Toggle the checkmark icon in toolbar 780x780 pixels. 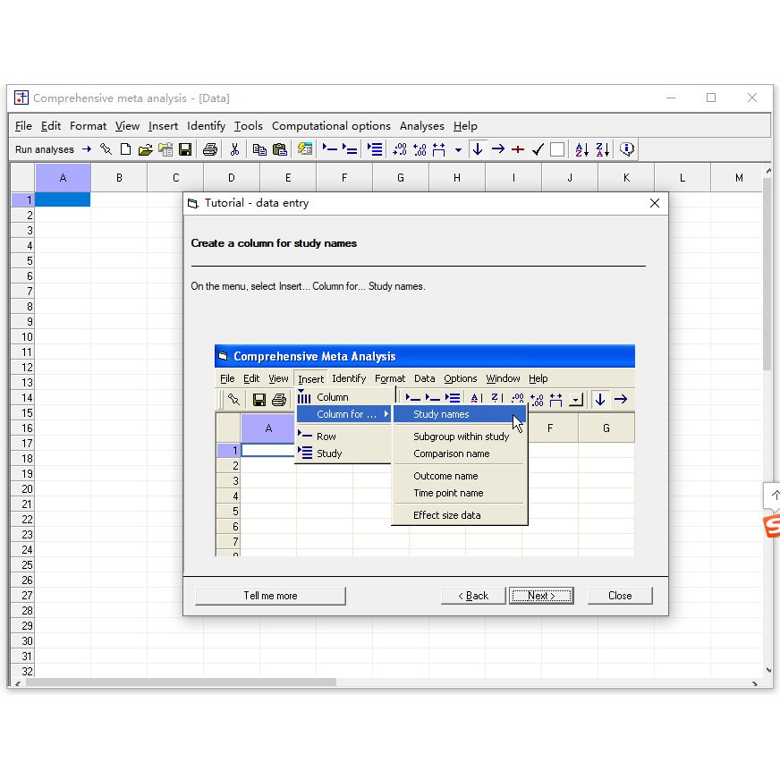point(538,149)
